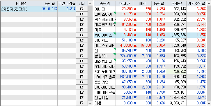This screenshot has width=211, height=107.
Task: Click 미래컴퍼니 price 35,950
Action: coord(127,61)
